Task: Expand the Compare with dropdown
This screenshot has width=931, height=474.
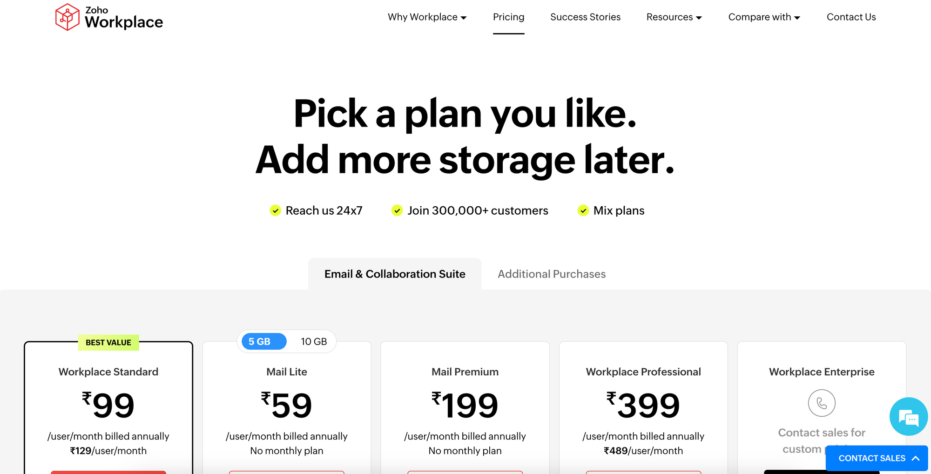Action: click(x=764, y=17)
